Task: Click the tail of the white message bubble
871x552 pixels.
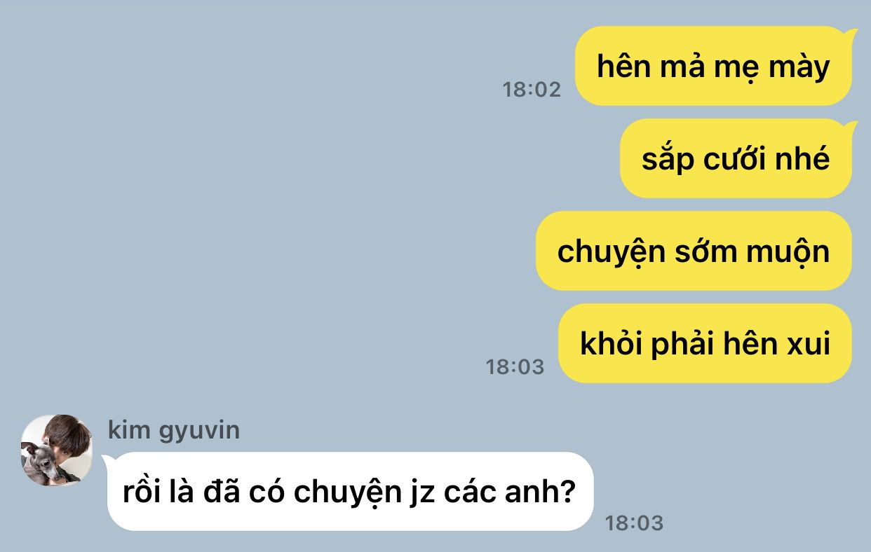Action: tap(107, 459)
